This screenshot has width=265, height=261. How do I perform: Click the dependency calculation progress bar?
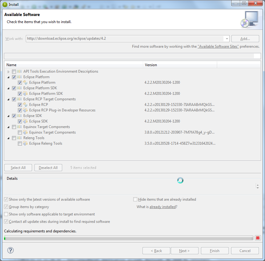(129, 238)
